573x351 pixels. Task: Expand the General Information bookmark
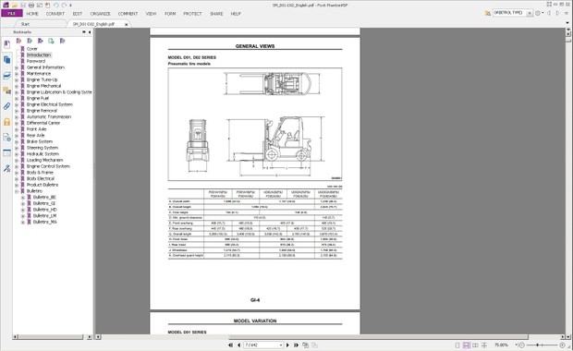tap(17, 67)
